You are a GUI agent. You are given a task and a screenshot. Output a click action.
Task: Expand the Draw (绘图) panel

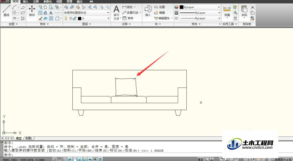(13, 24)
